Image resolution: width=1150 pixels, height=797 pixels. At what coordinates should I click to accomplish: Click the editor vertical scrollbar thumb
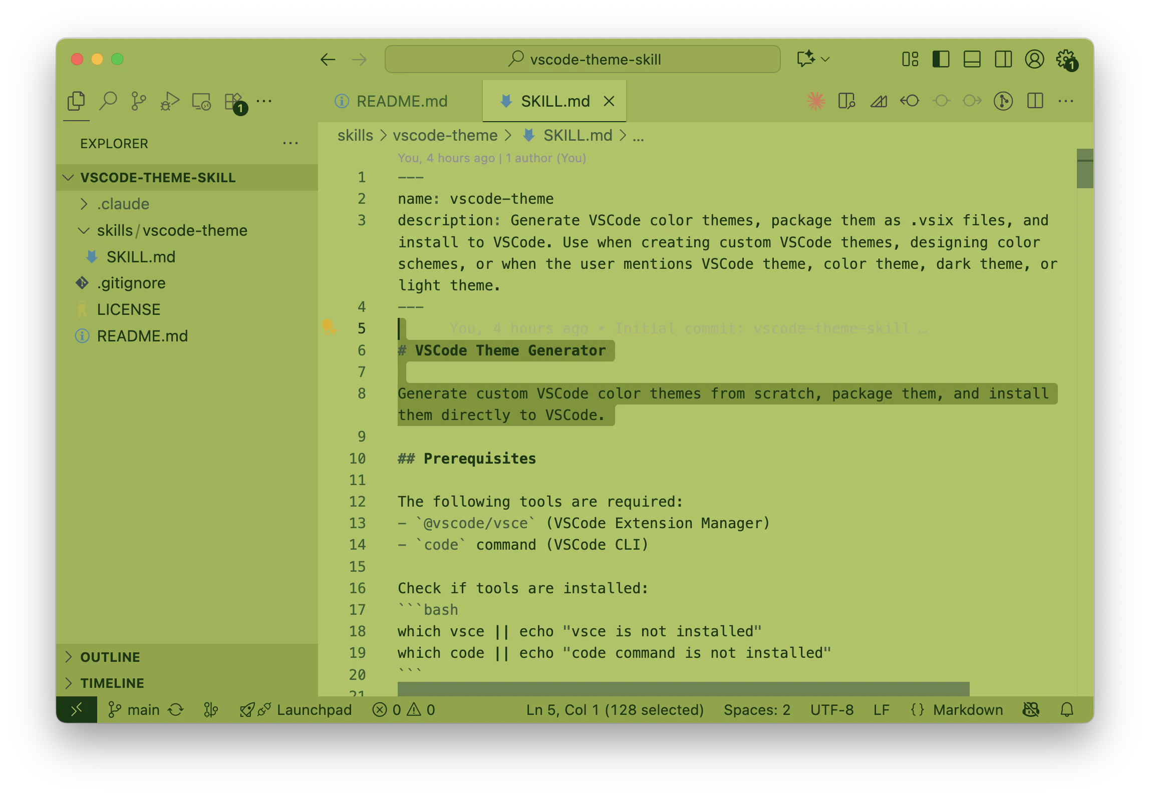pyautogui.click(x=1084, y=168)
